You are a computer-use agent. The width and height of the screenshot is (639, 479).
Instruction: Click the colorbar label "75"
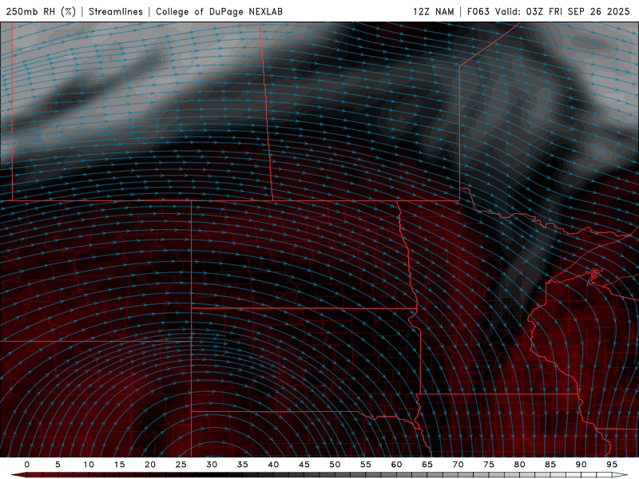pos(489,465)
